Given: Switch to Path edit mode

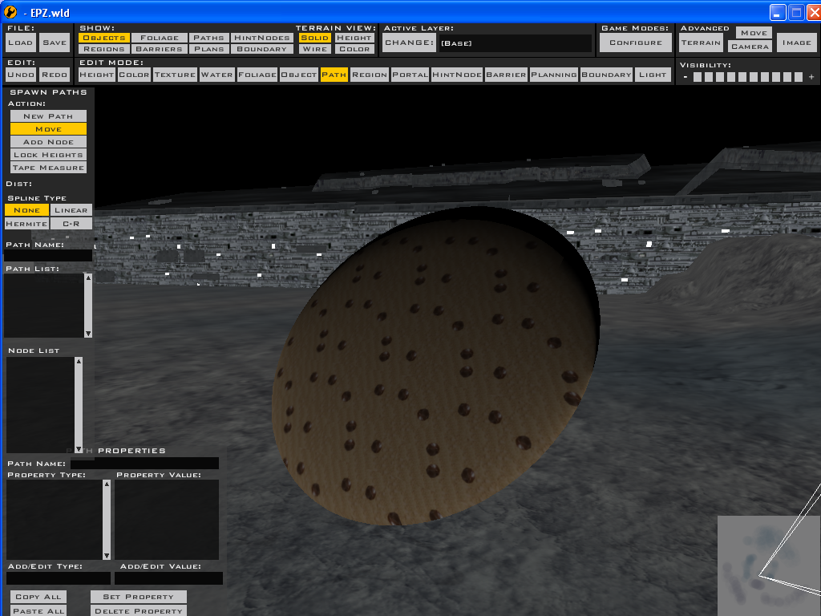Looking at the screenshot, I should click(334, 75).
